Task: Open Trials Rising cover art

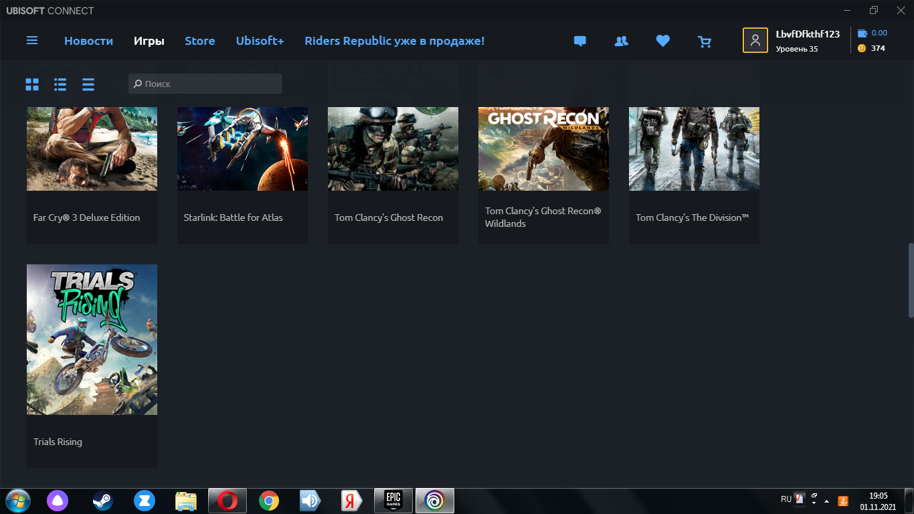Action: coord(92,339)
